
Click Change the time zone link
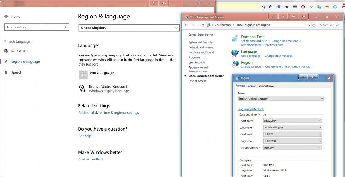285,41
